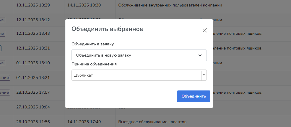Click the 'Причина объединения' label
This screenshot has height=127, width=291.
coord(94,64)
